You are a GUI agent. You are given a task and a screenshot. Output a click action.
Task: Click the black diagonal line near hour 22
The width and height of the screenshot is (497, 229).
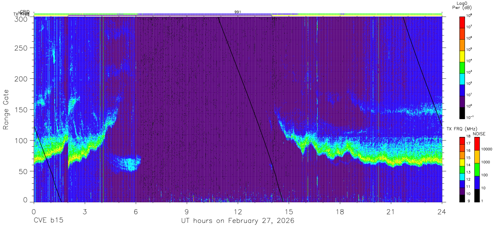423,71
